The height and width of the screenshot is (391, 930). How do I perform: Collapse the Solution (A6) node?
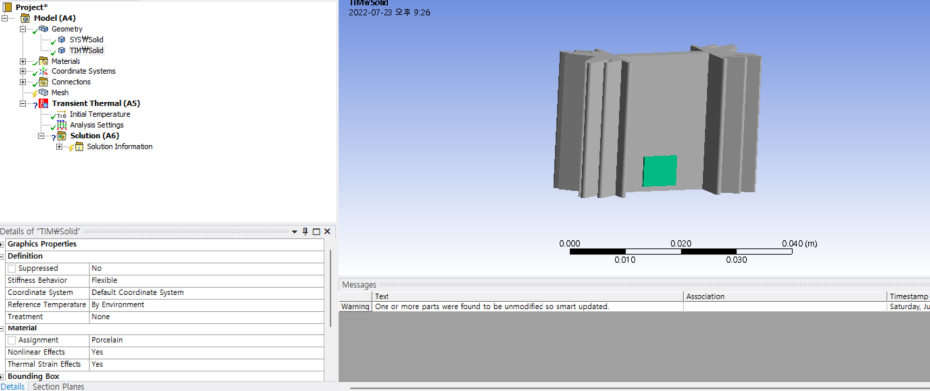pos(41,136)
